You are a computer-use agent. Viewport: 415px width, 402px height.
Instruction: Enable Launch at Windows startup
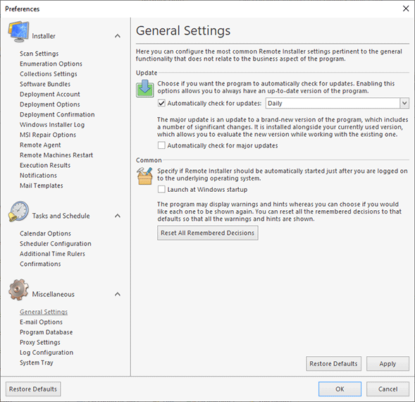click(161, 189)
